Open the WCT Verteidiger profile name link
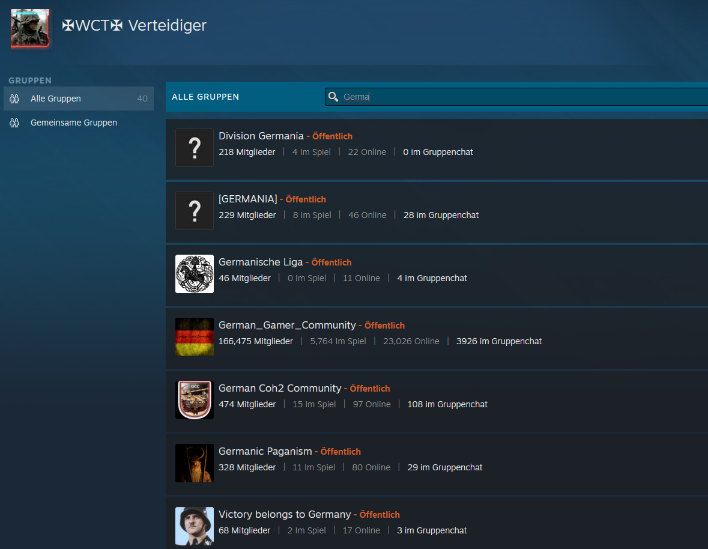The height and width of the screenshot is (549, 708). coord(135,25)
